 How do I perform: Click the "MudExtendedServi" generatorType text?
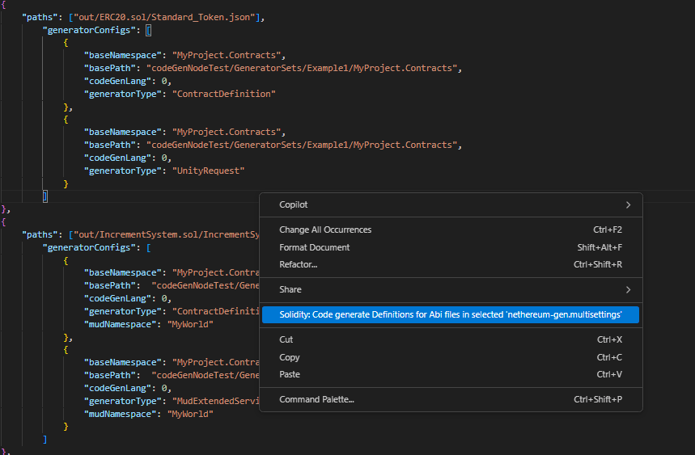click(x=214, y=401)
